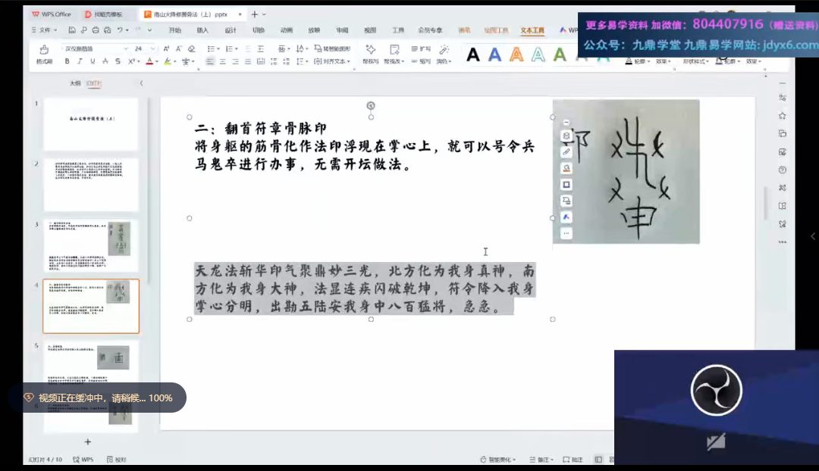Toggle Italic formatting
Screen dimensions: 819x471
point(78,61)
